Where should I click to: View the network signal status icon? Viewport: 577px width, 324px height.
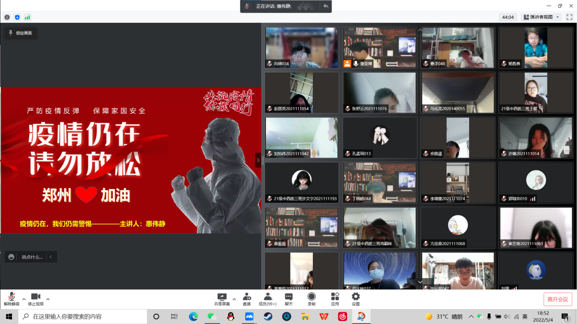27,17
